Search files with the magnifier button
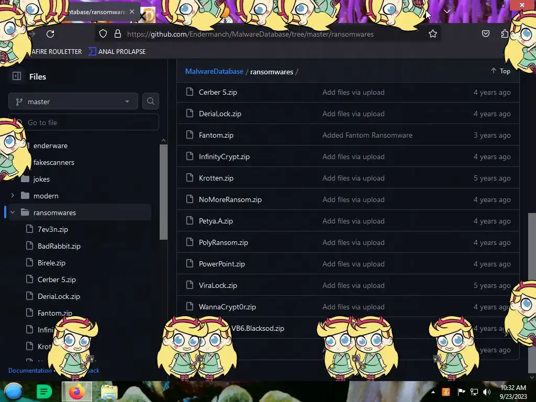536x402 pixels. [150, 101]
